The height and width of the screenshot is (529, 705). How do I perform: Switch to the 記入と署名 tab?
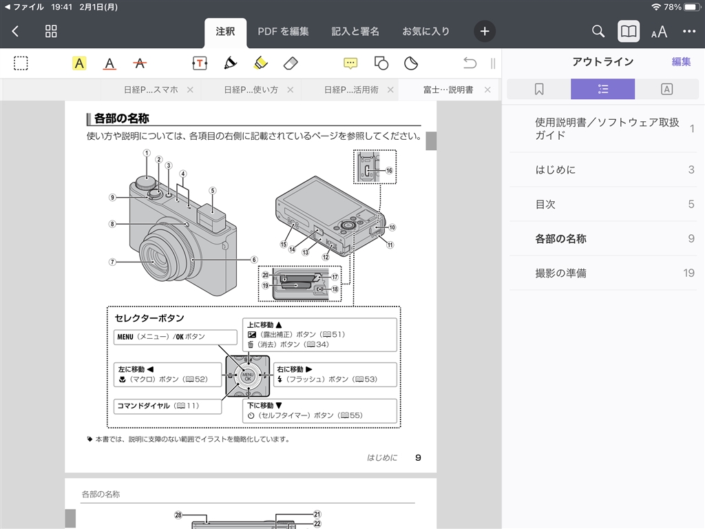[x=355, y=31]
